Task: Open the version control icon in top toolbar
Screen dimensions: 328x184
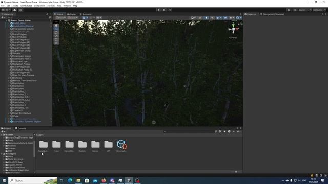Action: point(20,10)
